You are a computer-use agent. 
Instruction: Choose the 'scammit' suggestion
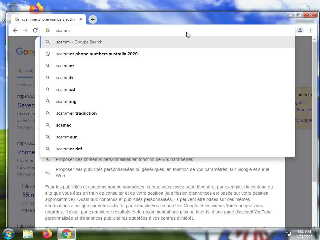[x=168, y=77]
